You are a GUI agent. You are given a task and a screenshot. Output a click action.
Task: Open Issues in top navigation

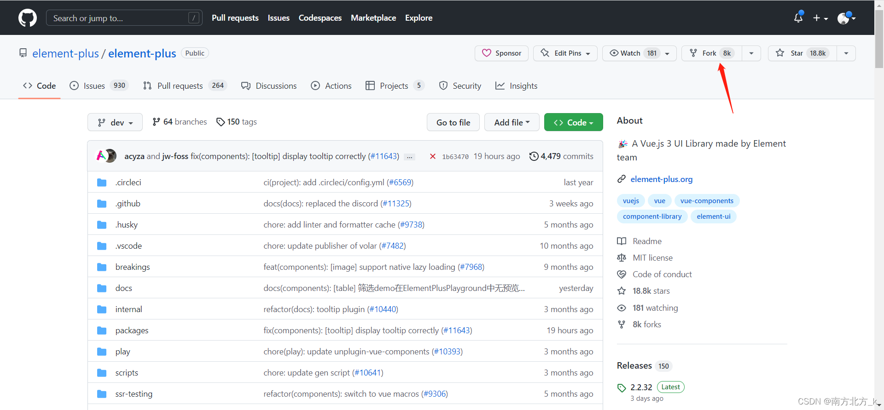(x=279, y=18)
